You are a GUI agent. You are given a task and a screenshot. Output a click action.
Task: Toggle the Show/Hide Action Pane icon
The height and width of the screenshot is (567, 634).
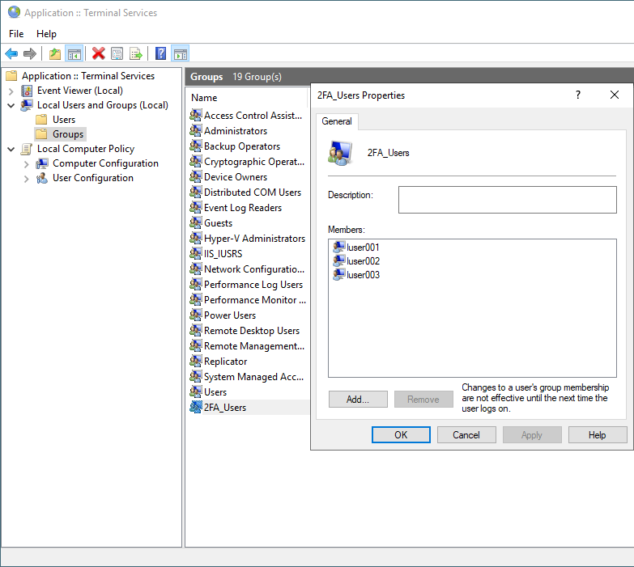(181, 54)
